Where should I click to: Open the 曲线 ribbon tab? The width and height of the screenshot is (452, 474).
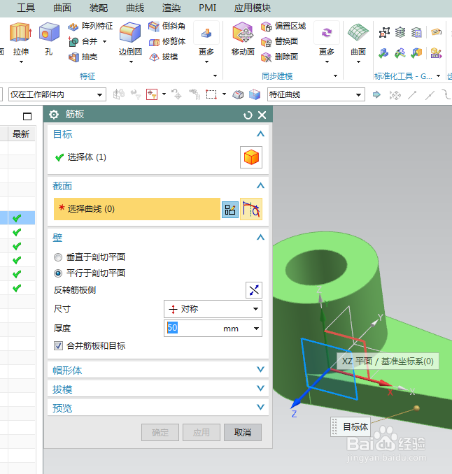pyautogui.click(x=135, y=8)
